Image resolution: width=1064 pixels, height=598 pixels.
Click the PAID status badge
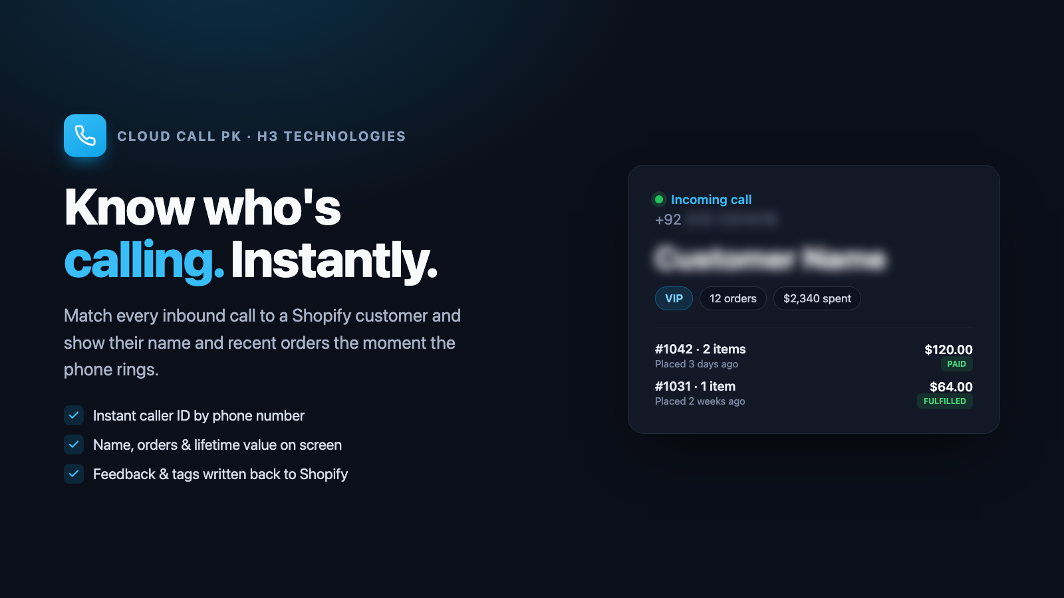tap(956, 364)
